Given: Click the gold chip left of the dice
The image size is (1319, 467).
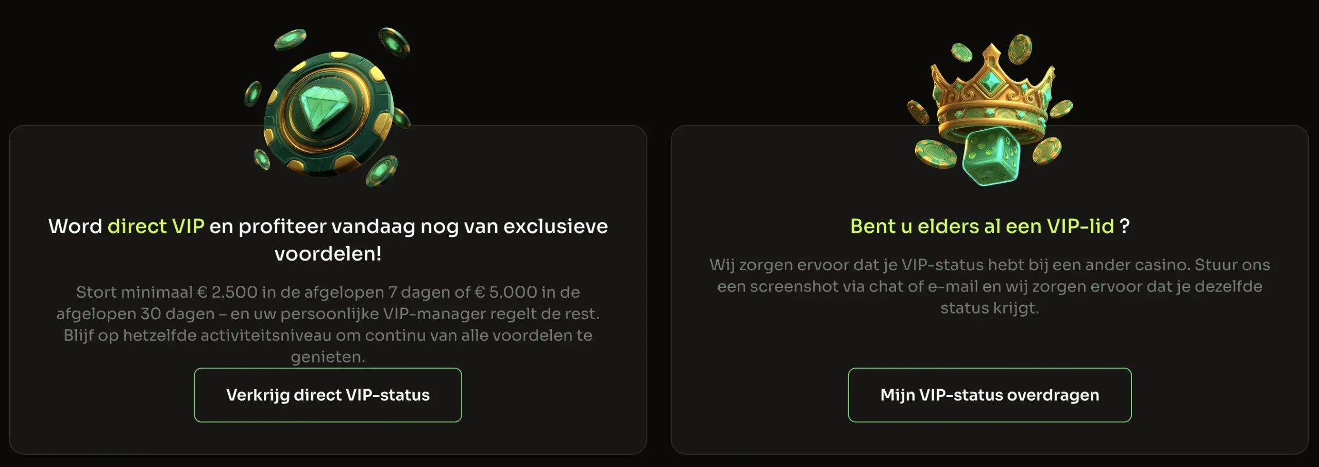Looking at the screenshot, I should 935,154.
